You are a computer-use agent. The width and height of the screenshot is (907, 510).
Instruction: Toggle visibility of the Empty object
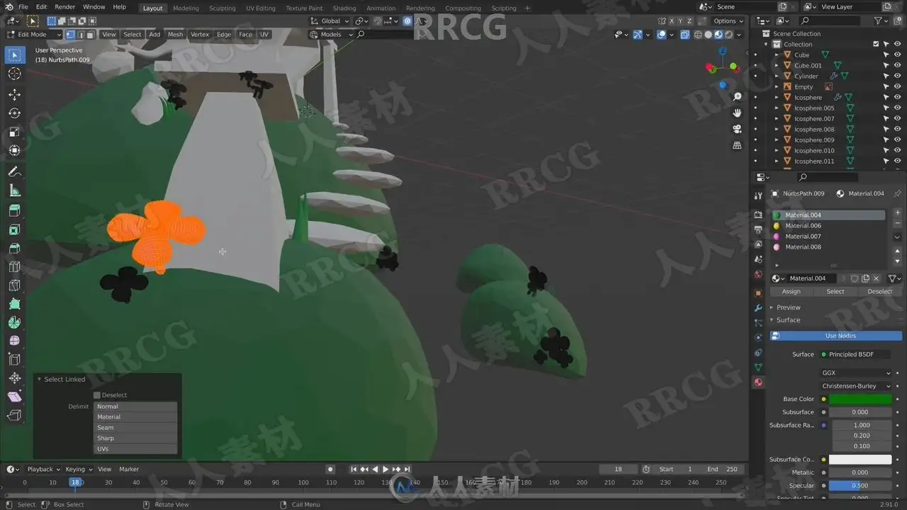pyautogui.click(x=897, y=86)
